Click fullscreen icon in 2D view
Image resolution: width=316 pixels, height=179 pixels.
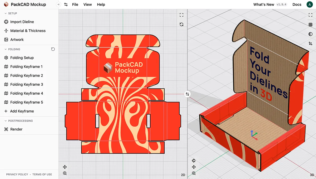[181, 15]
